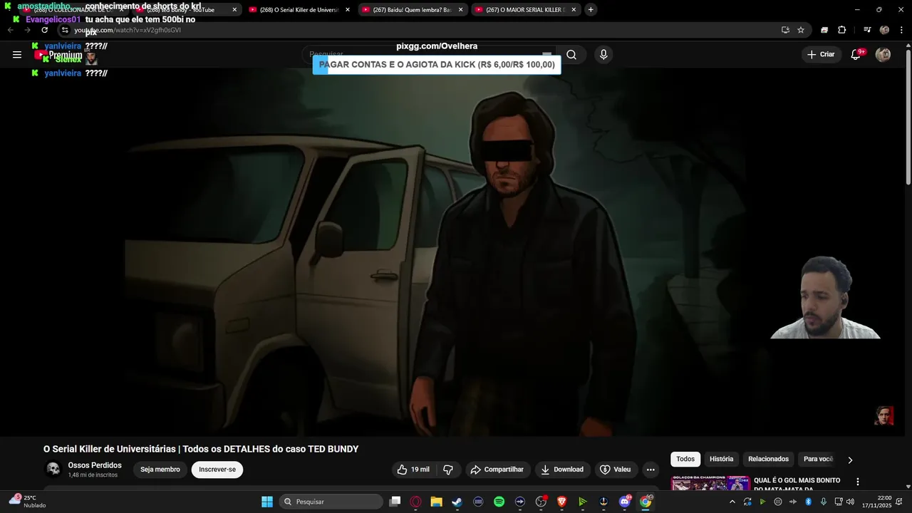Open the YouTube hamburger guide menu
This screenshot has height=513, width=912.
17,55
